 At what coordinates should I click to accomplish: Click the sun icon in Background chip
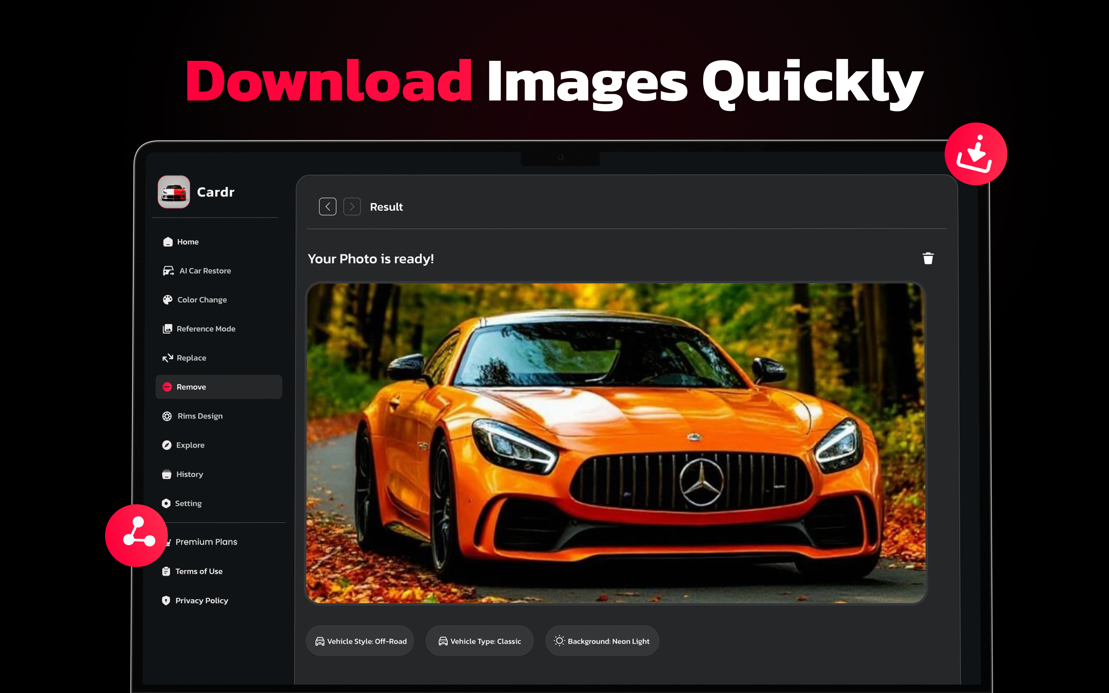[x=559, y=641]
